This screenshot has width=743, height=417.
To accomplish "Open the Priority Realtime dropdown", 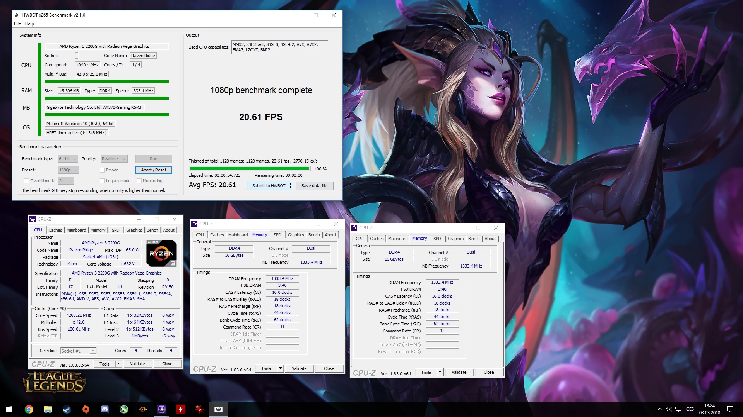I will [114, 159].
